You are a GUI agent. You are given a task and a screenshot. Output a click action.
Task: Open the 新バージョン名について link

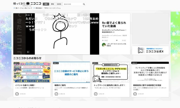[24, 8]
